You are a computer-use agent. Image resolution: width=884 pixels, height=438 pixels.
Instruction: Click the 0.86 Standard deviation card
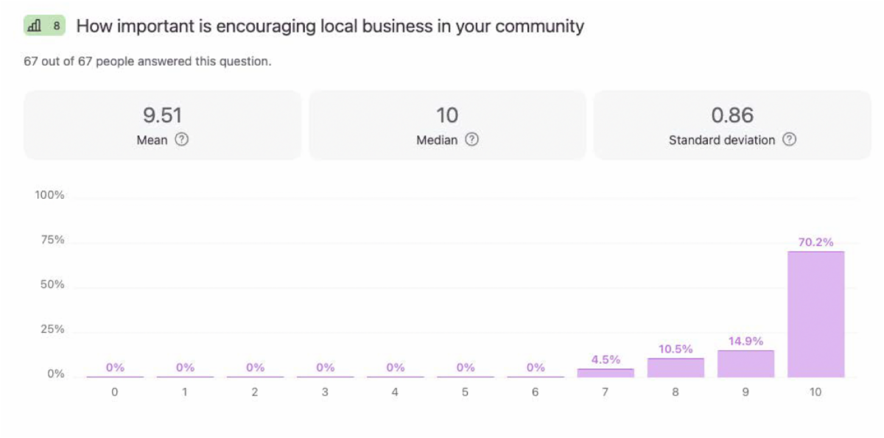pyautogui.click(x=732, y=125)
